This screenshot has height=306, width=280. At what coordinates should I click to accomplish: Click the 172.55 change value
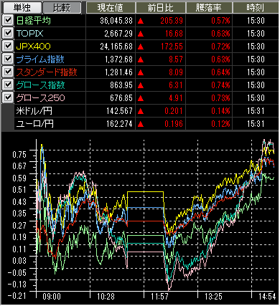[172, 47]
